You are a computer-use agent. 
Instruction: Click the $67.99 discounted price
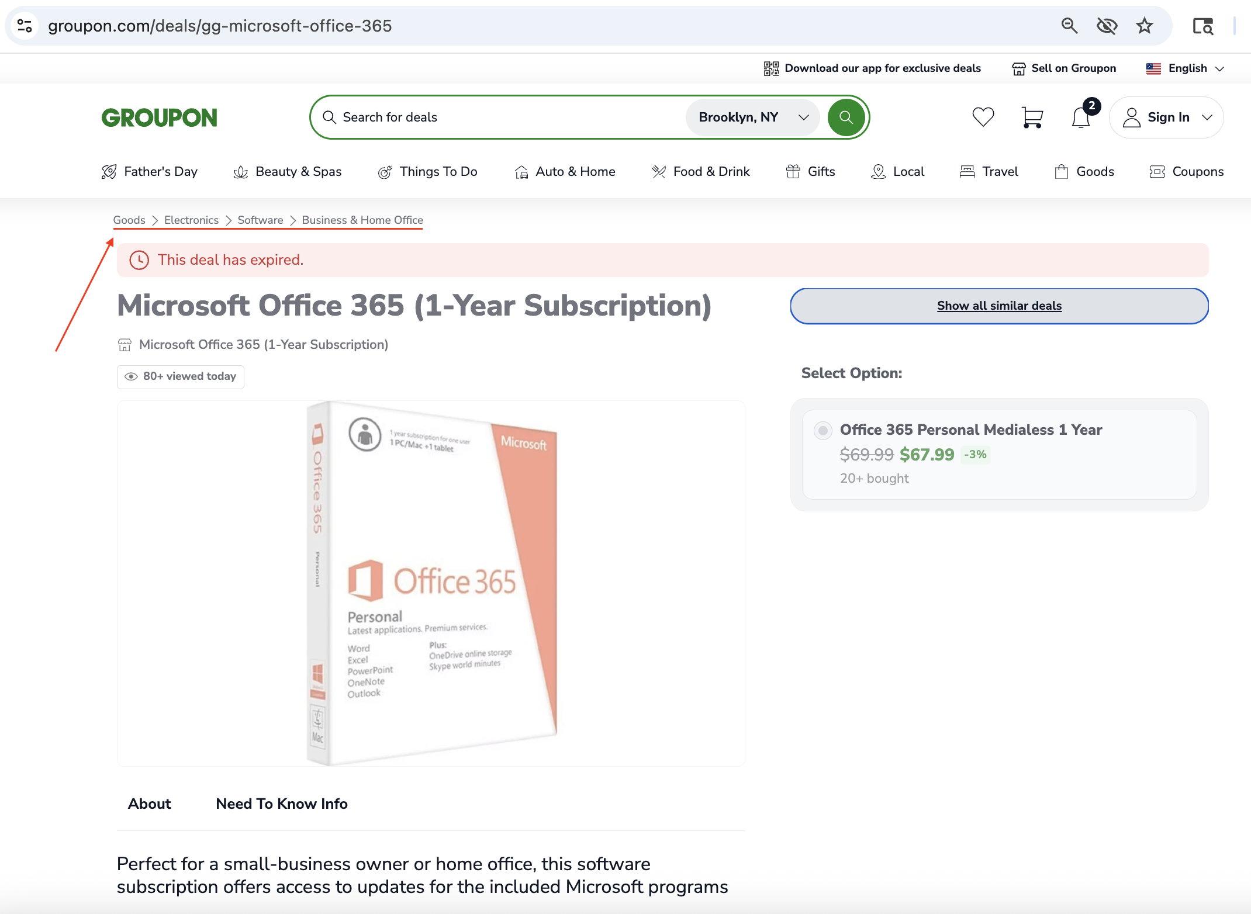(927, 454)
